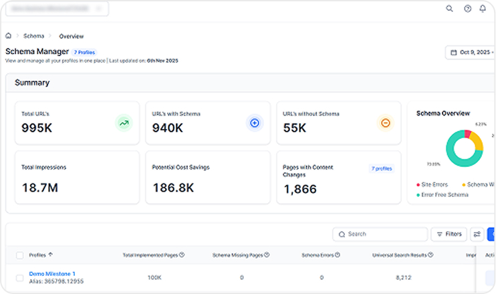496x294 pixels.
Task: Open the account selector dropdown at top
Action: click(57, 9)
